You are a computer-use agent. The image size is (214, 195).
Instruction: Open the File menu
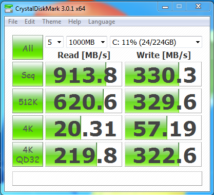[13, 22]
